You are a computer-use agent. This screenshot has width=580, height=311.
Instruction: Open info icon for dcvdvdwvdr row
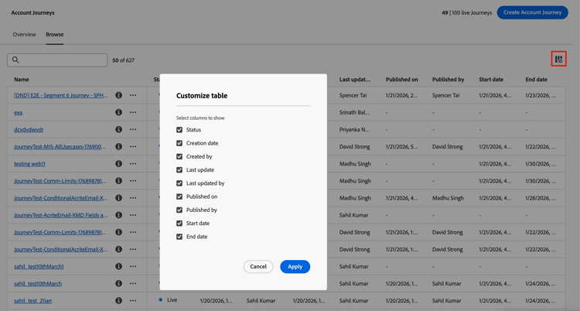coord(119,129)
